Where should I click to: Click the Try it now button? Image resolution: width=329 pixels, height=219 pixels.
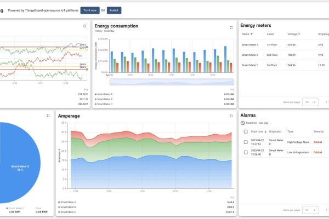(x=90, y=10)
